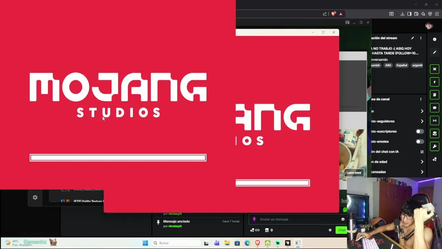Screen dimensions: 442x249
Task: Open the emoji picker in chat input
Action: [343, 219]
